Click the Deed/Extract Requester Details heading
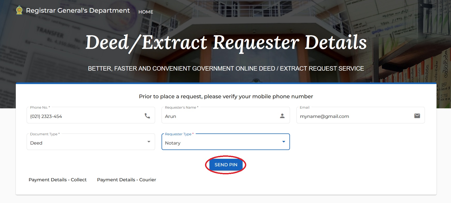The height and width of the screenshot is (203, 451). pos(226,43)
